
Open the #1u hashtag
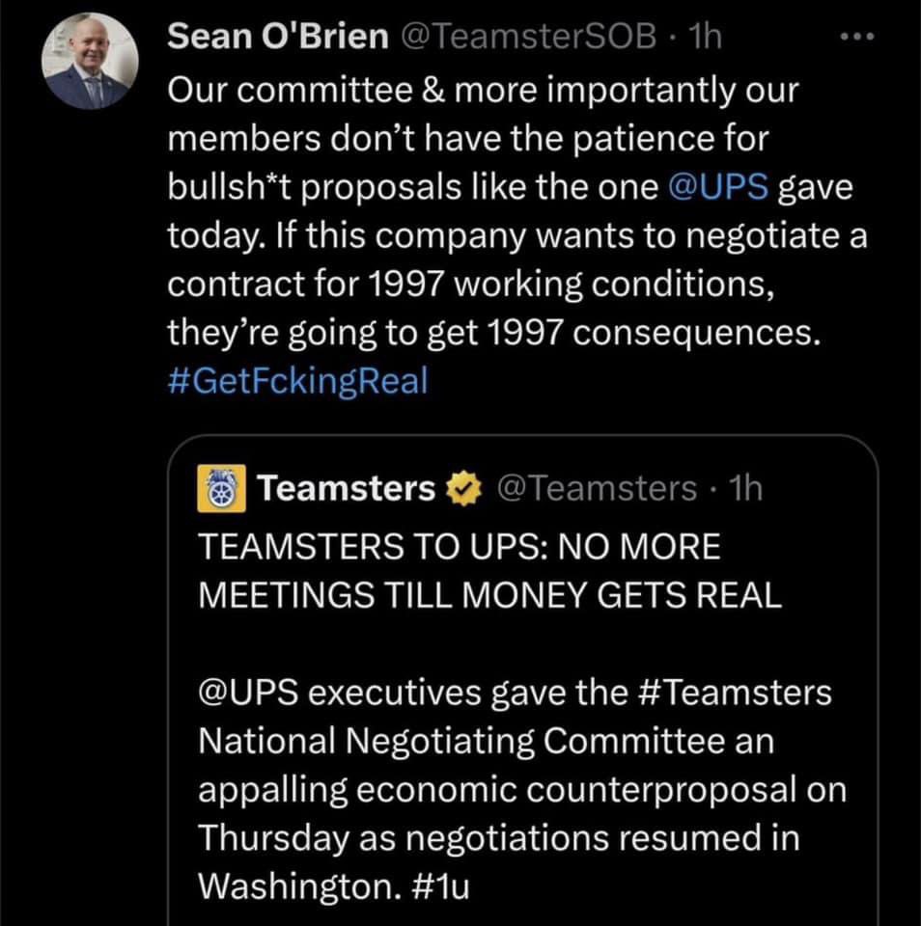(439, 885)
